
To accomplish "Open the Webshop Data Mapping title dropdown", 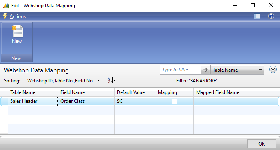I will click(x=73, y=70).
